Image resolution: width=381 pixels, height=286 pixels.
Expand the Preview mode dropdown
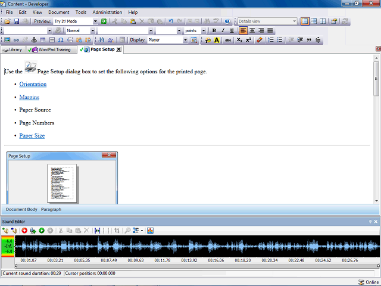tap(95, 21)
